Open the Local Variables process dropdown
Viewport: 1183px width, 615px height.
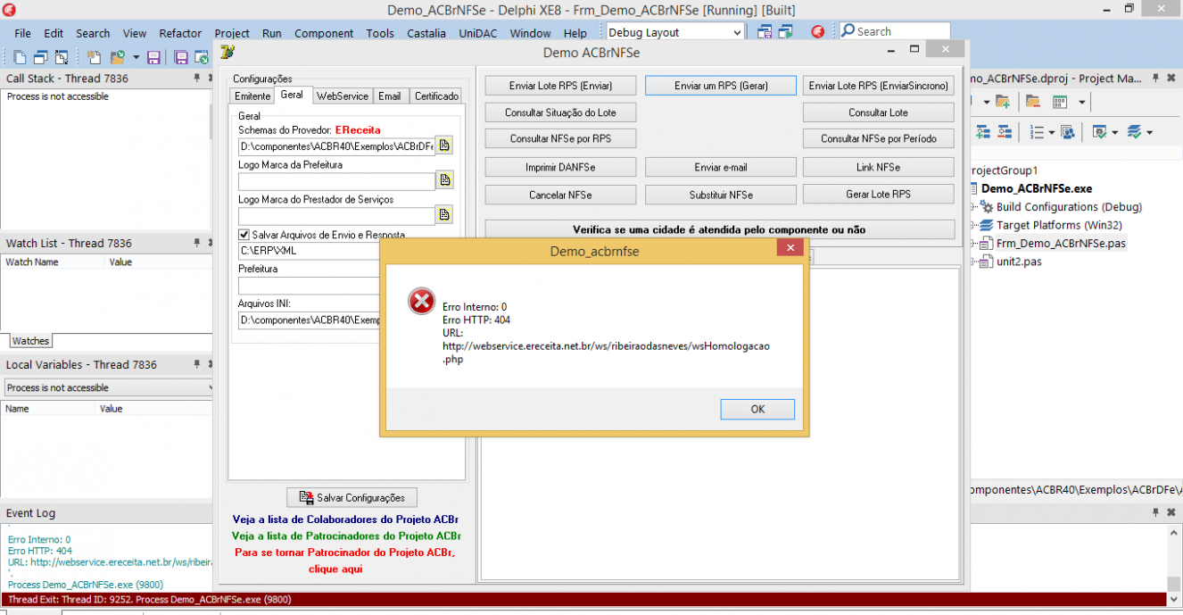tap(211, 387)
